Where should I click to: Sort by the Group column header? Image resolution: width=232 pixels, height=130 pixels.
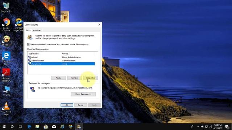[x=78, y=54]
